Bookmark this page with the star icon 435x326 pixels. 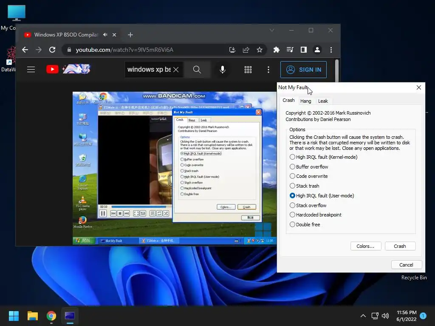(x=260, y=50)
